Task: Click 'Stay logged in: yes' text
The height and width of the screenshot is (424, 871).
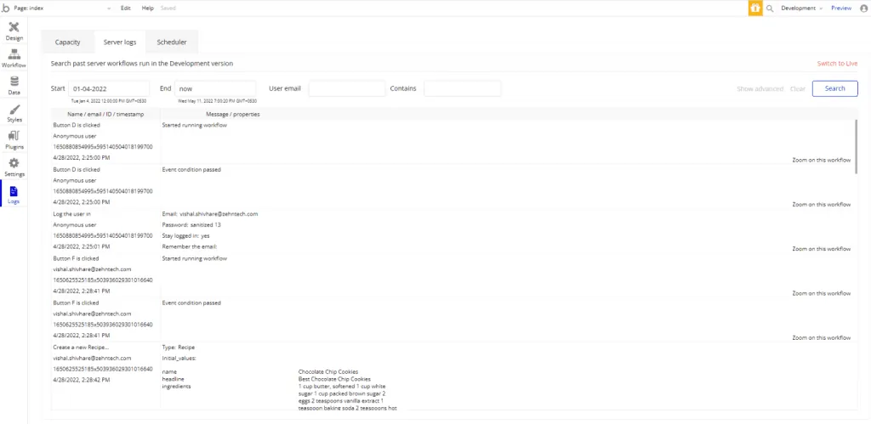Action: 185,236
